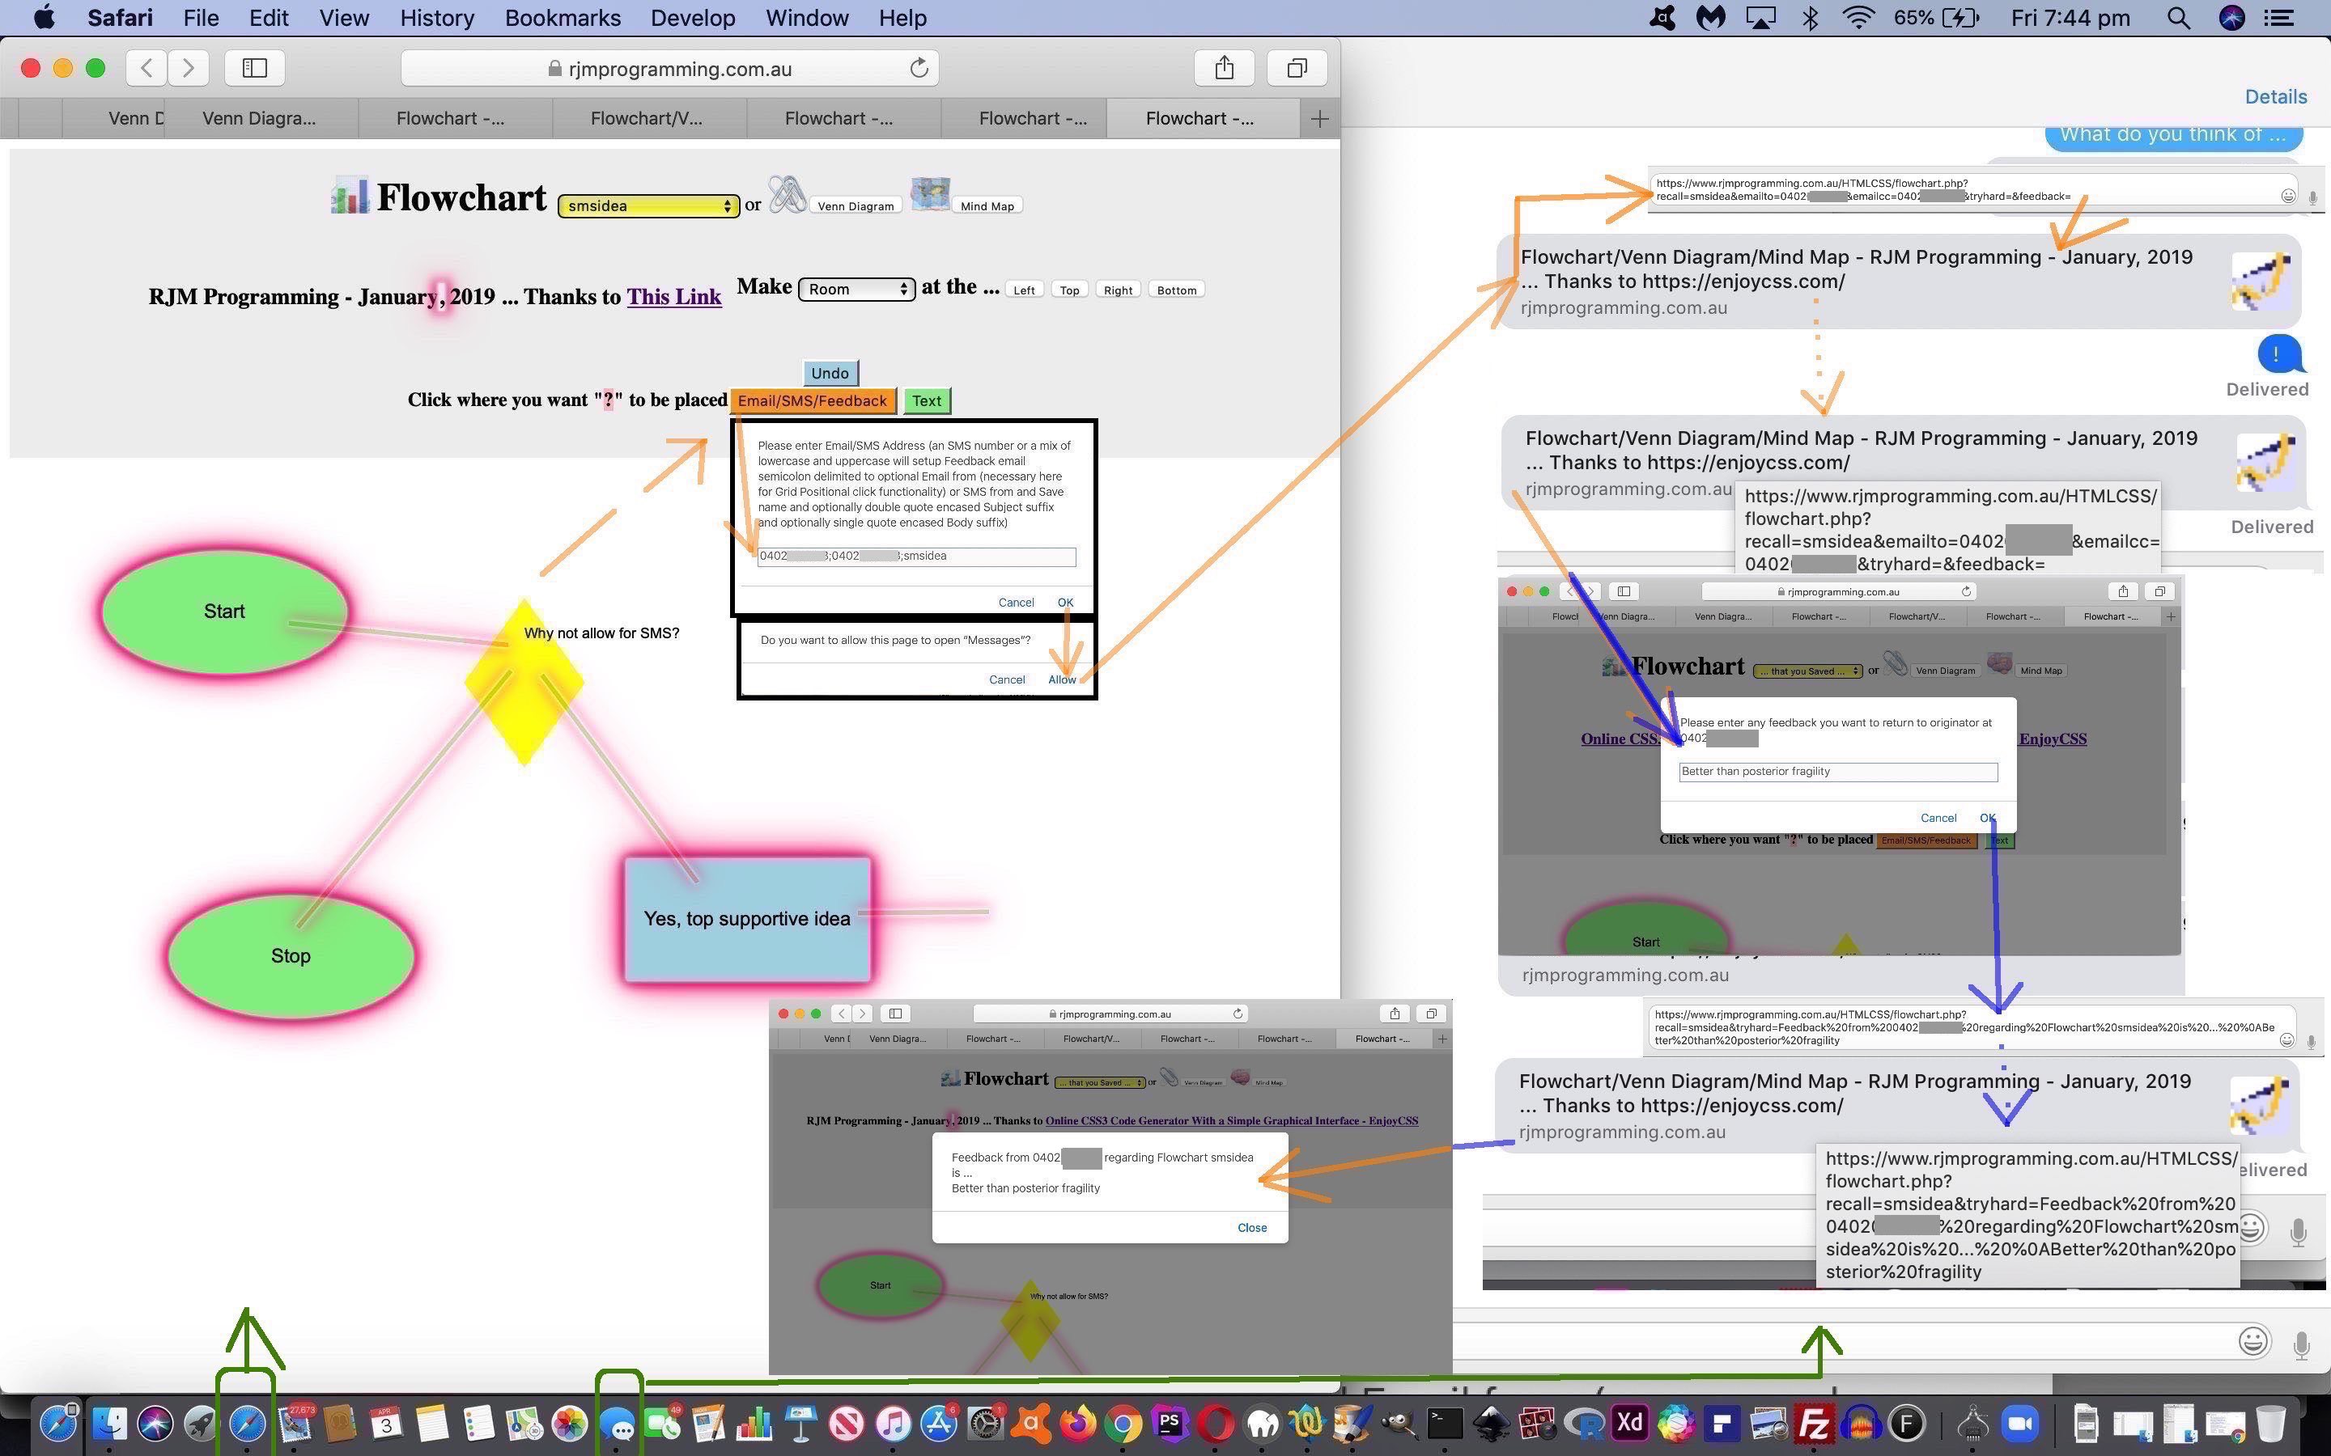The width and height of the screenshot is (2331, 1456).
Task: Click the green Start ellipse shape
Action: click(224, 611)
